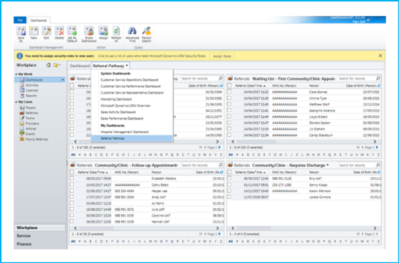Dismiss the yellow security roles notification
This screenshot has height=263, width=399.
pos(380,56)
